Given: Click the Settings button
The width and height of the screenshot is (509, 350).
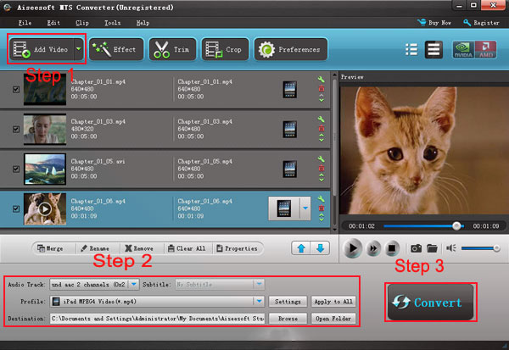Looking at the screenshot, I should (288, 302).
